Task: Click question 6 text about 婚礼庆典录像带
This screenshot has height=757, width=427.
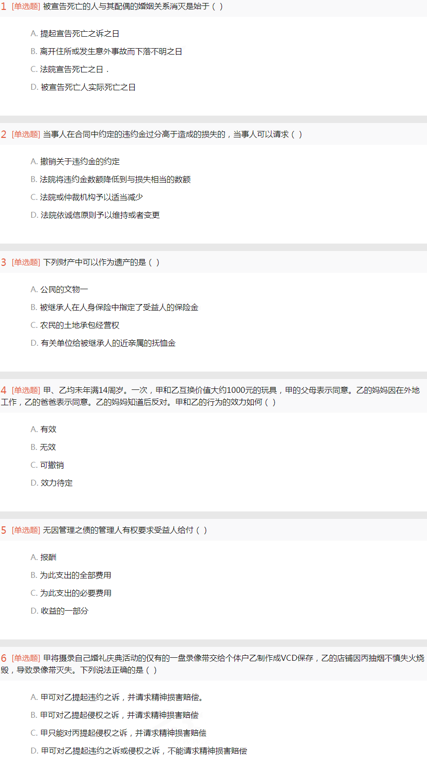Action: (x=213, y=664)
